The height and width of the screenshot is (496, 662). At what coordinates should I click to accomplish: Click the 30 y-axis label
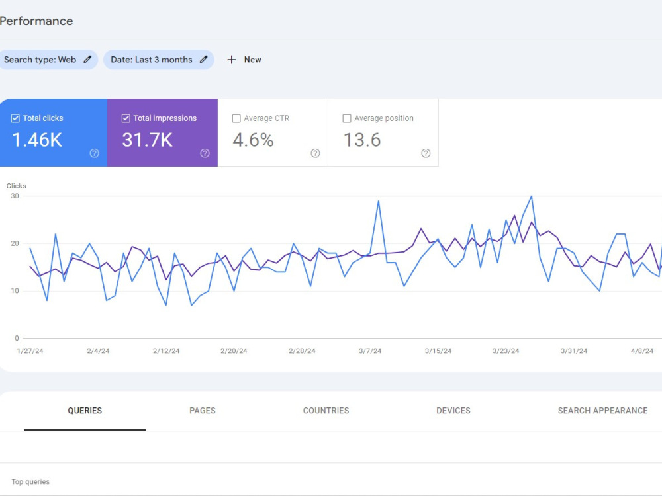[15, 196]
